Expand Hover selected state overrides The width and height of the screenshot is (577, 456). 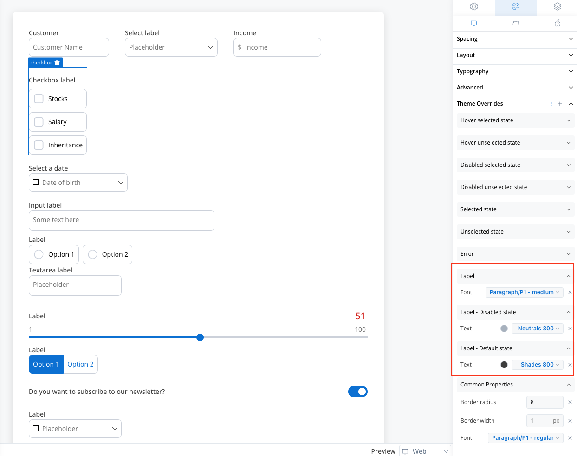pos(516,120)
